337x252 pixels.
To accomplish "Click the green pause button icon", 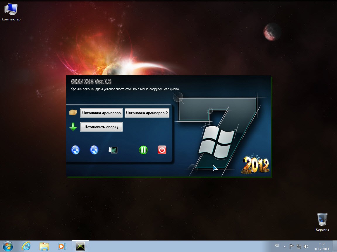I will pos(143,150).
